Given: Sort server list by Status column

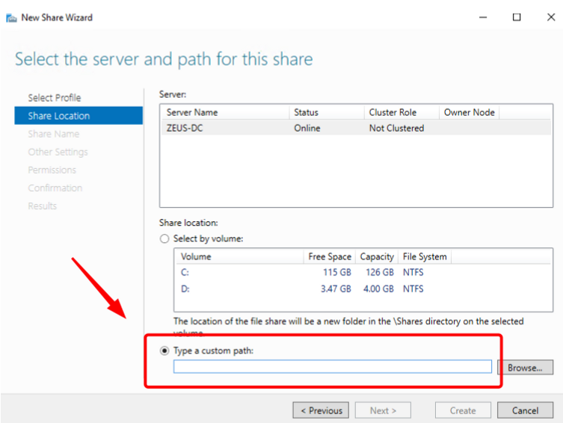Looking at the screenshot, I should click(x=306, y=112).
